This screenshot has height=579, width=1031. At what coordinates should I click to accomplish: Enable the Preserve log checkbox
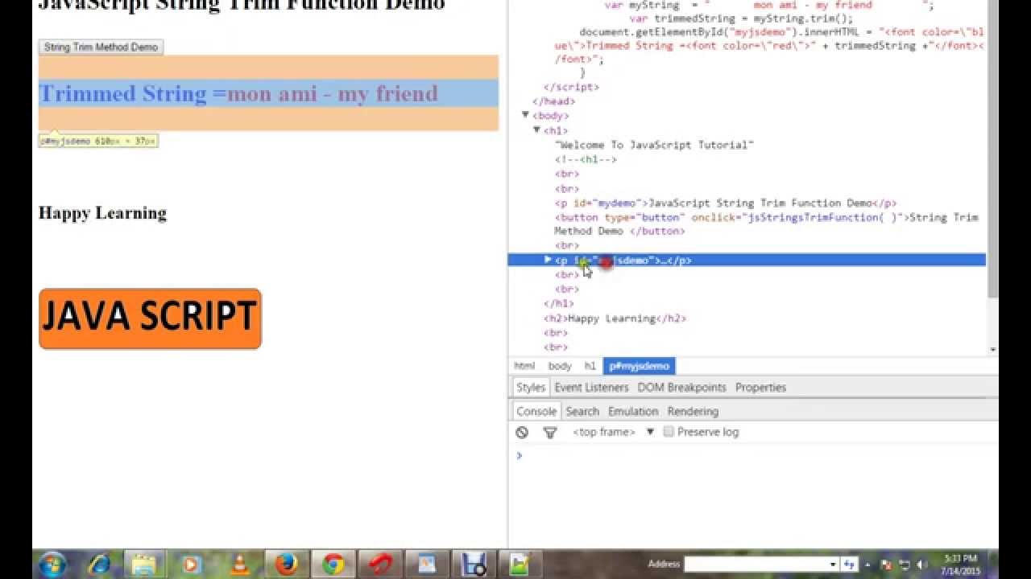pyautogui.click(x=669, y=432)
